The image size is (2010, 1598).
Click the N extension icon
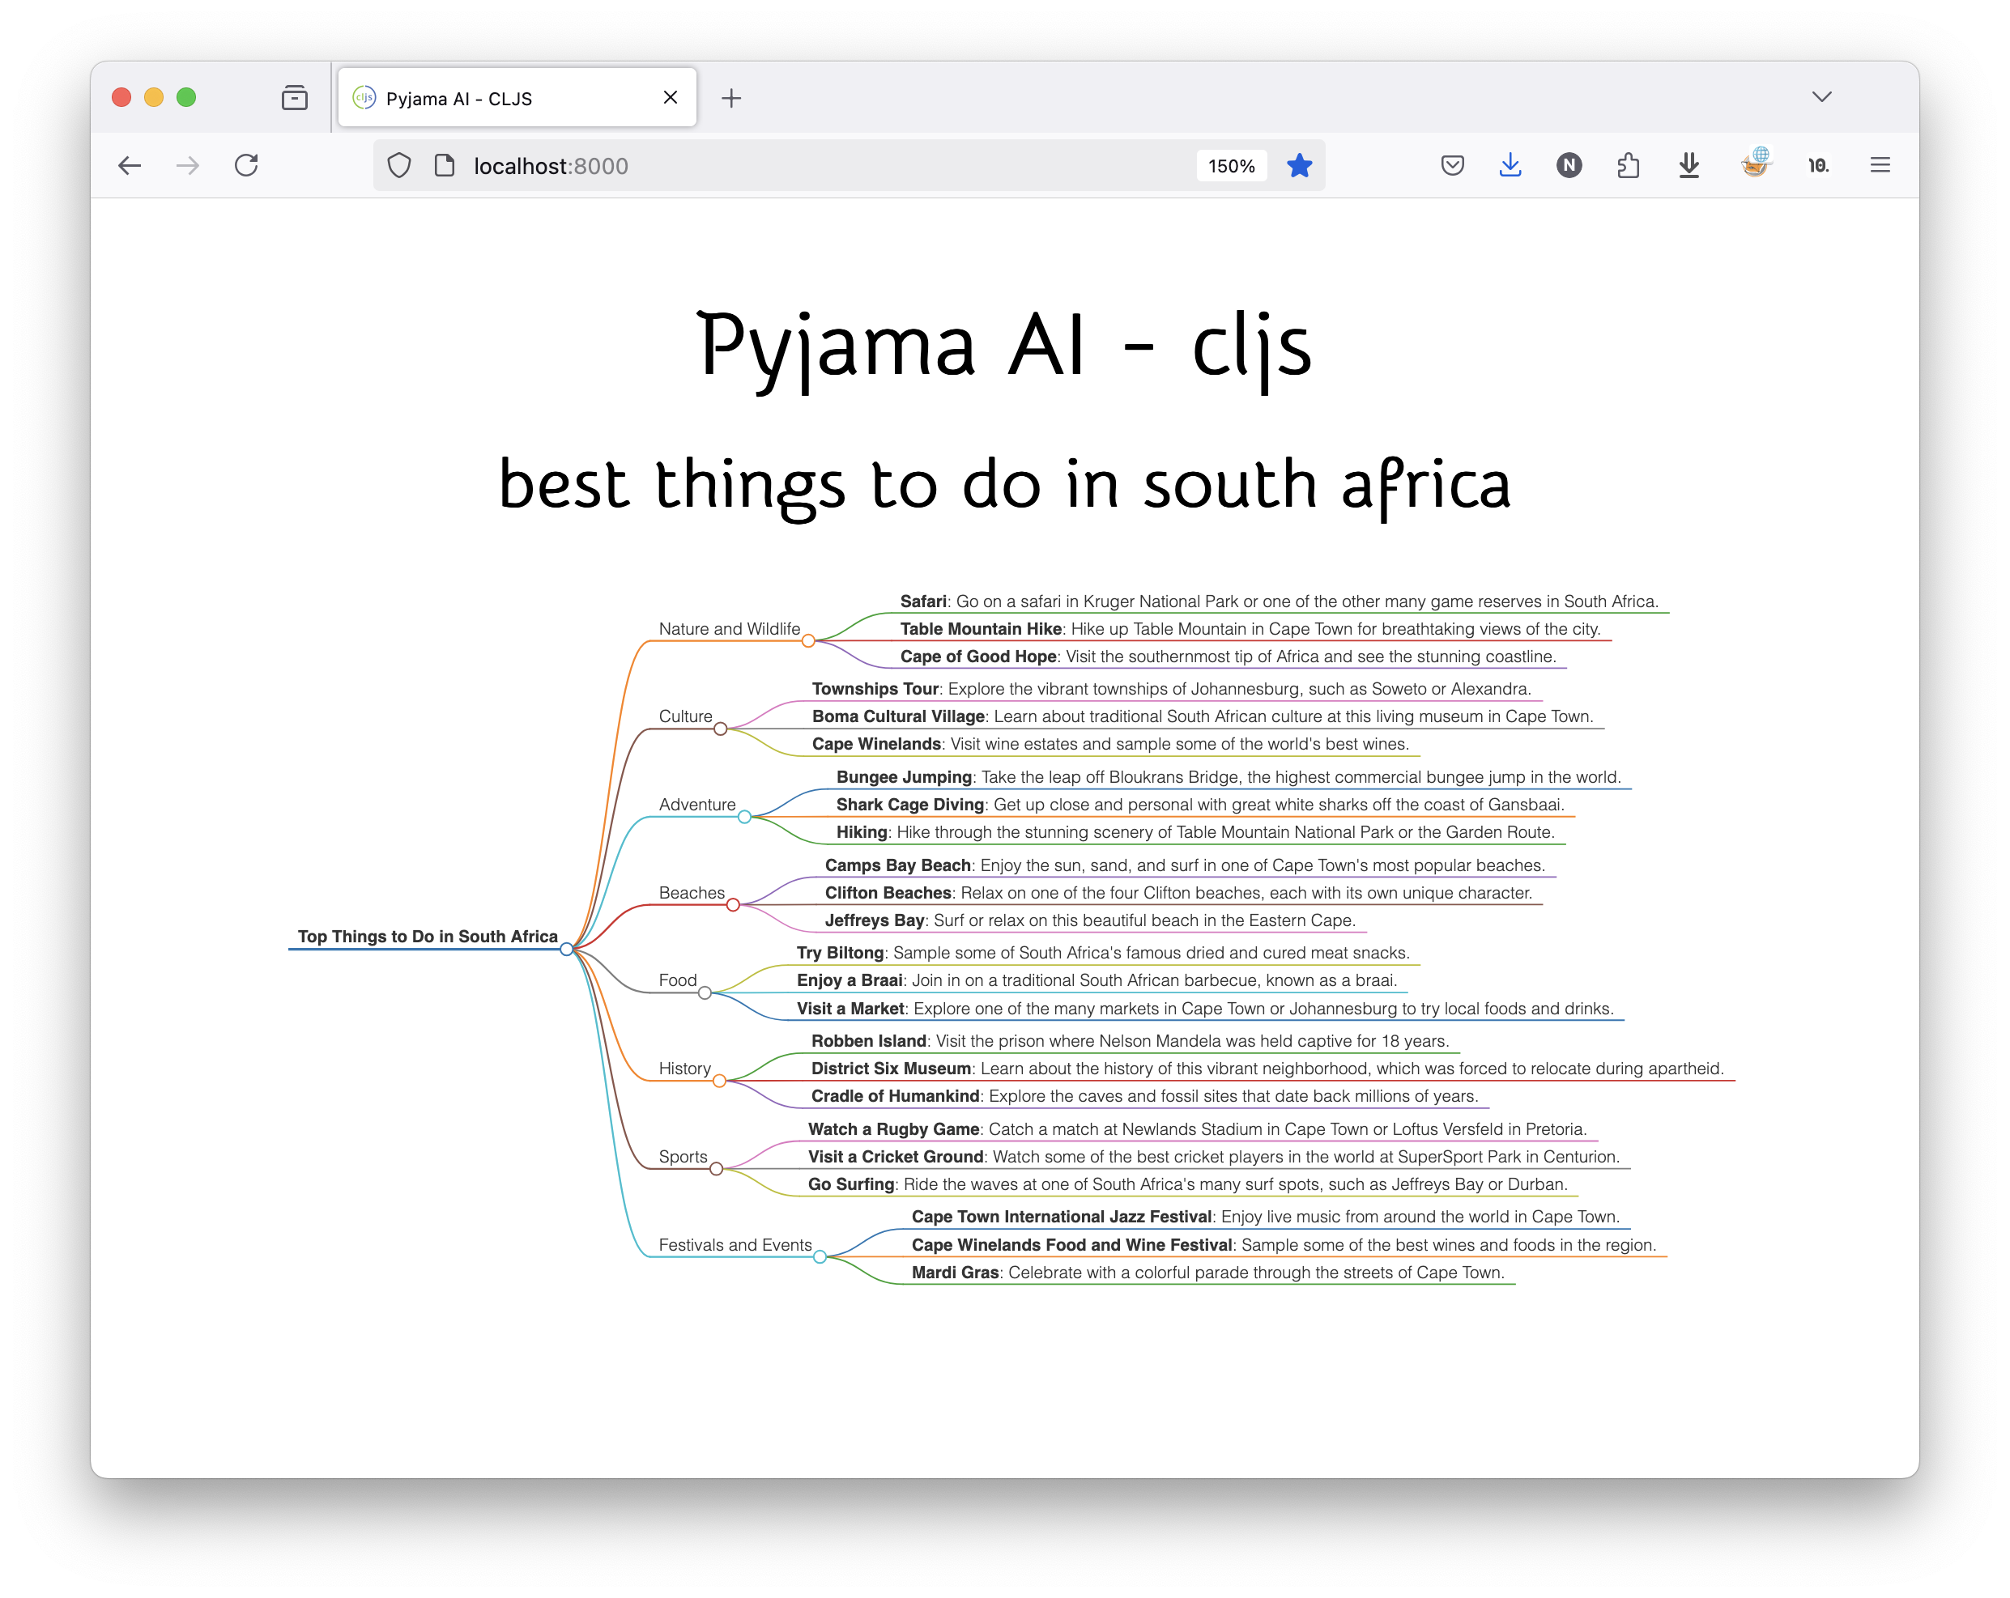tap(1569, 166)
